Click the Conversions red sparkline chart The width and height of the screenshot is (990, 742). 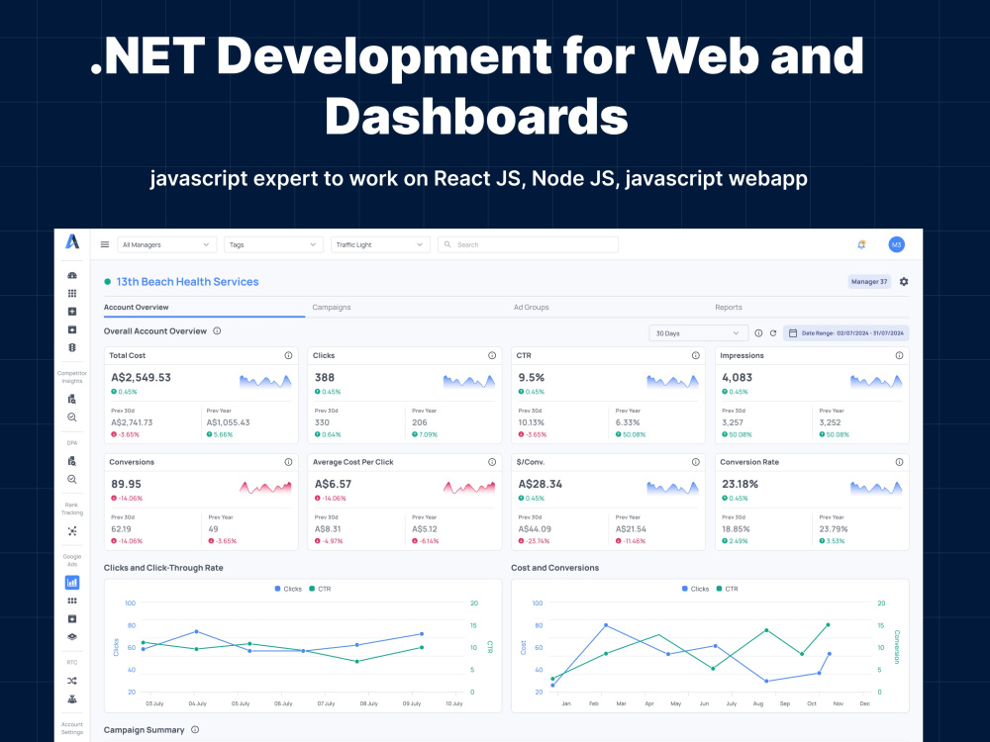pos(265,487)
